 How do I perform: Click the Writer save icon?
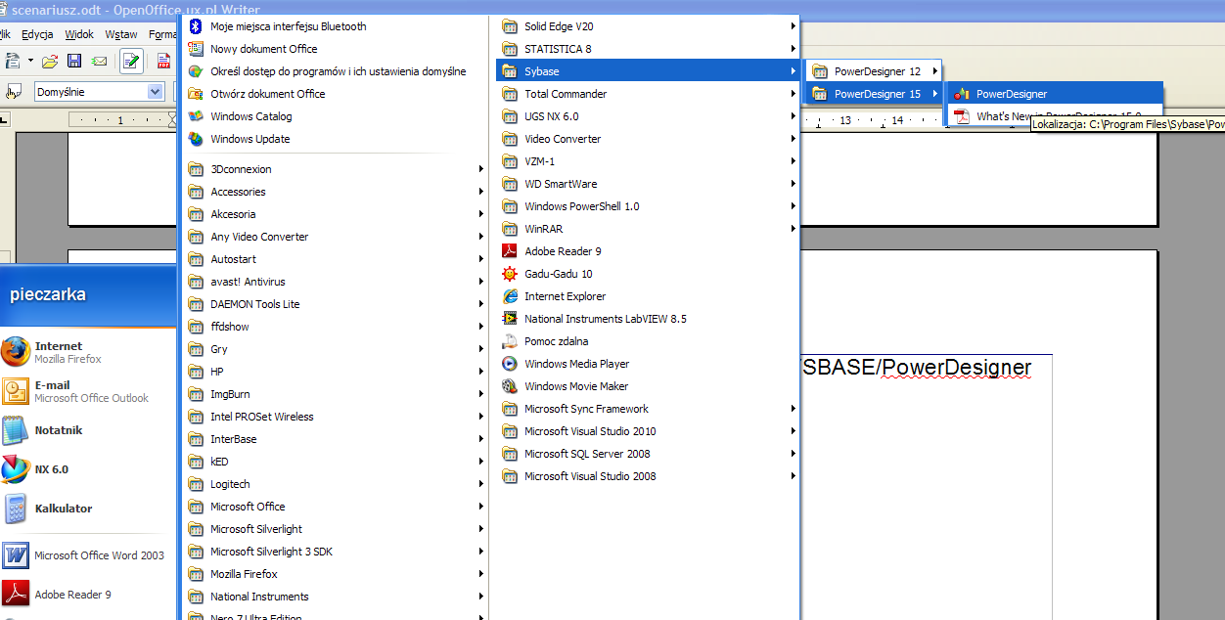click(74, 61)
